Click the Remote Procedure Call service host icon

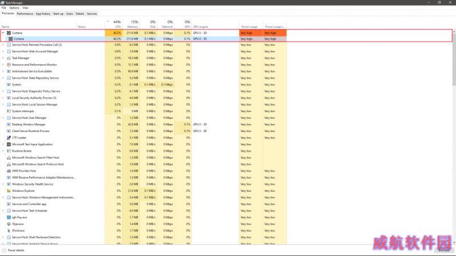point(9,45)
